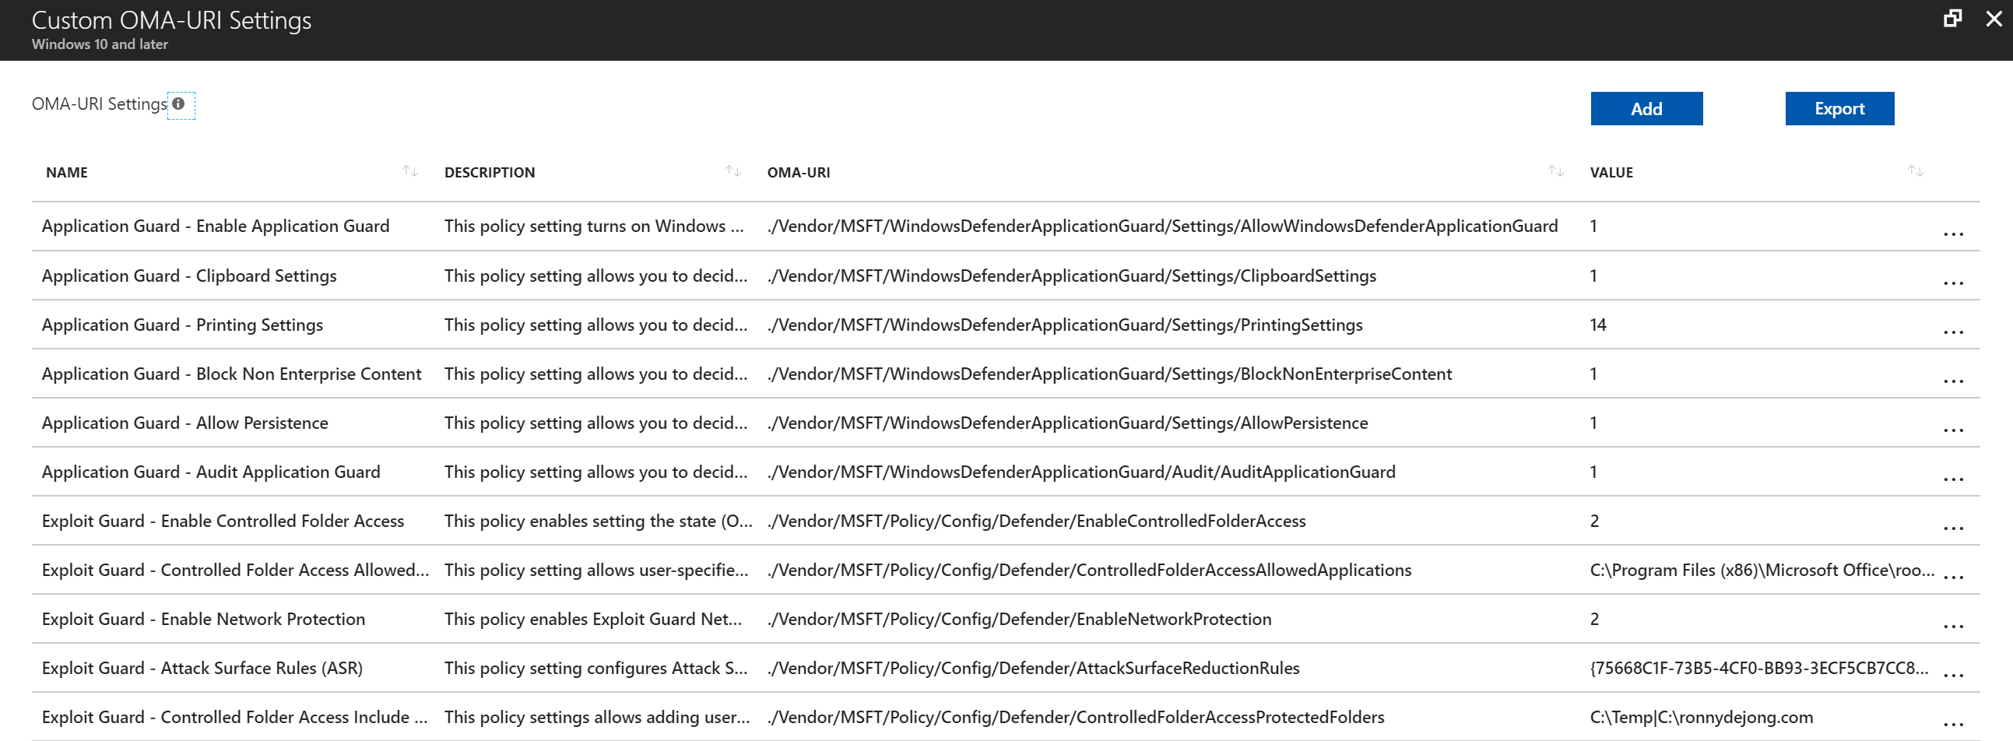Select the Enable Controlled Folder Access row

point(223,521)
